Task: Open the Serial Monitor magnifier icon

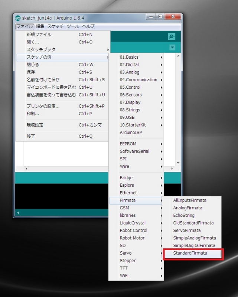Action: pyautogui.click(x=172, y=36)
